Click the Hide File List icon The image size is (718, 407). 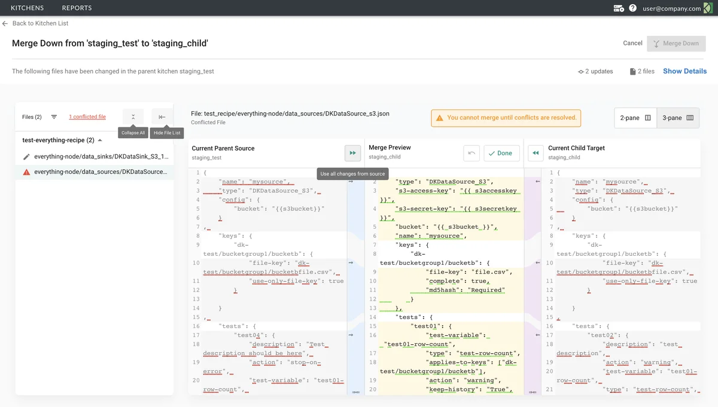162,117
